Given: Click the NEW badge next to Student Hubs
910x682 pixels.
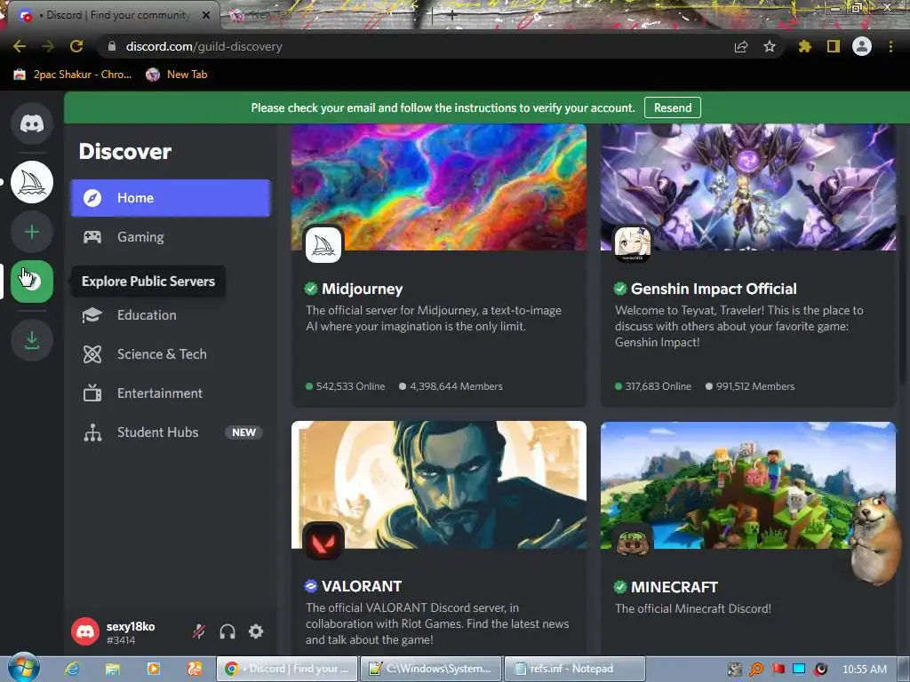Looking at the screenshot, I should [x=243, y=432].
